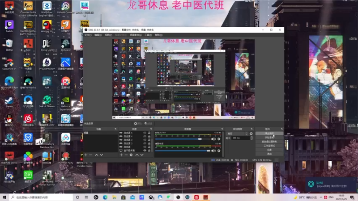Click the transition duration input field
Viewport: 358px width, 201px height.
coord(240,138)
